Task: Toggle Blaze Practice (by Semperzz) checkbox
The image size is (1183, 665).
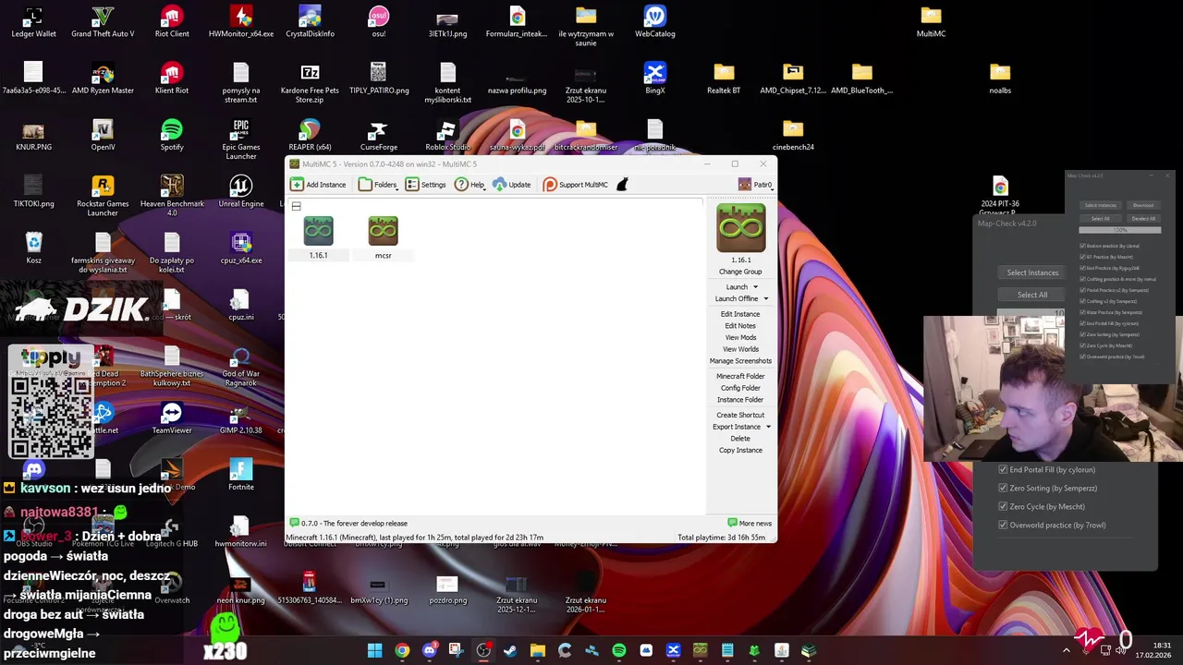Action: tap(1082, 312)
